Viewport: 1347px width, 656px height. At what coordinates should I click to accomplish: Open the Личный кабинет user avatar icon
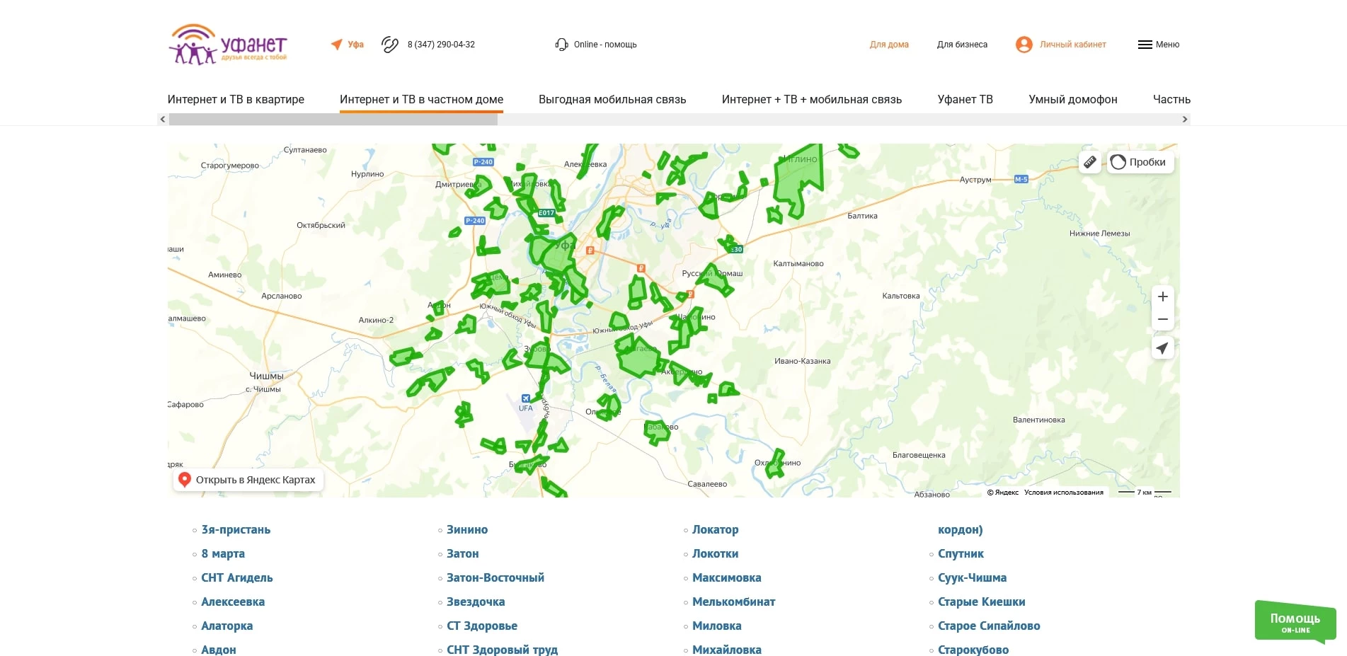pyautogui.click(x=1024, y=45)
